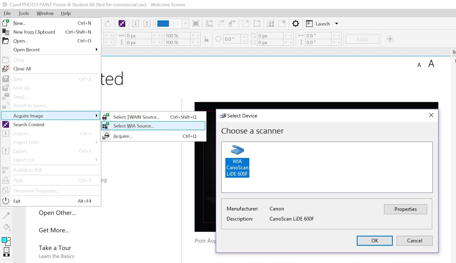The width and height of the screenshot is (456, 263).
Task: Open the vertical scale 100 % dropdown
Action: pyautogui.click(x=193, y=42)
